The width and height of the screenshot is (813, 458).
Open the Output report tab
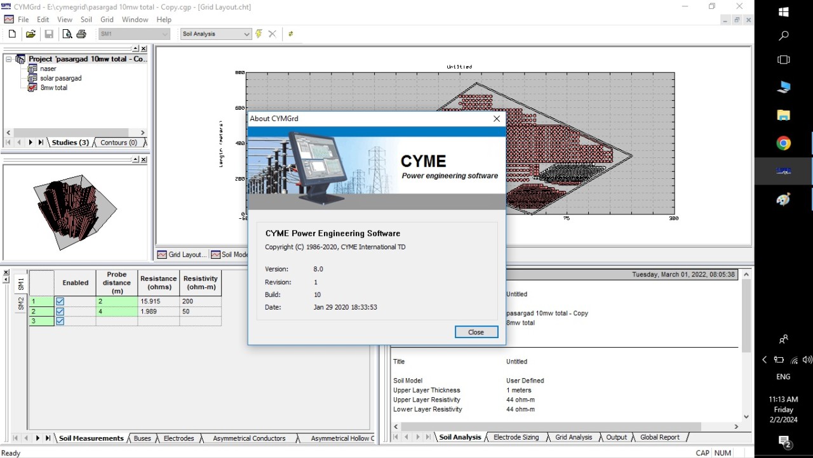(x=616, y=437)
